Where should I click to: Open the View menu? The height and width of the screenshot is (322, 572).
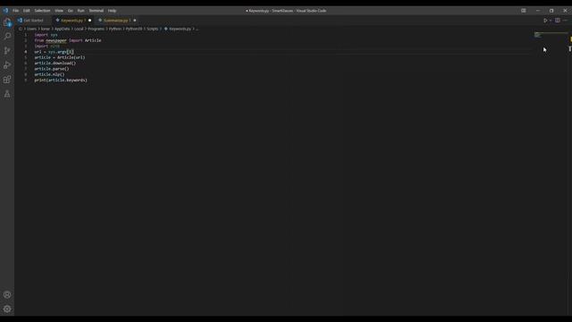coord(59,11)
